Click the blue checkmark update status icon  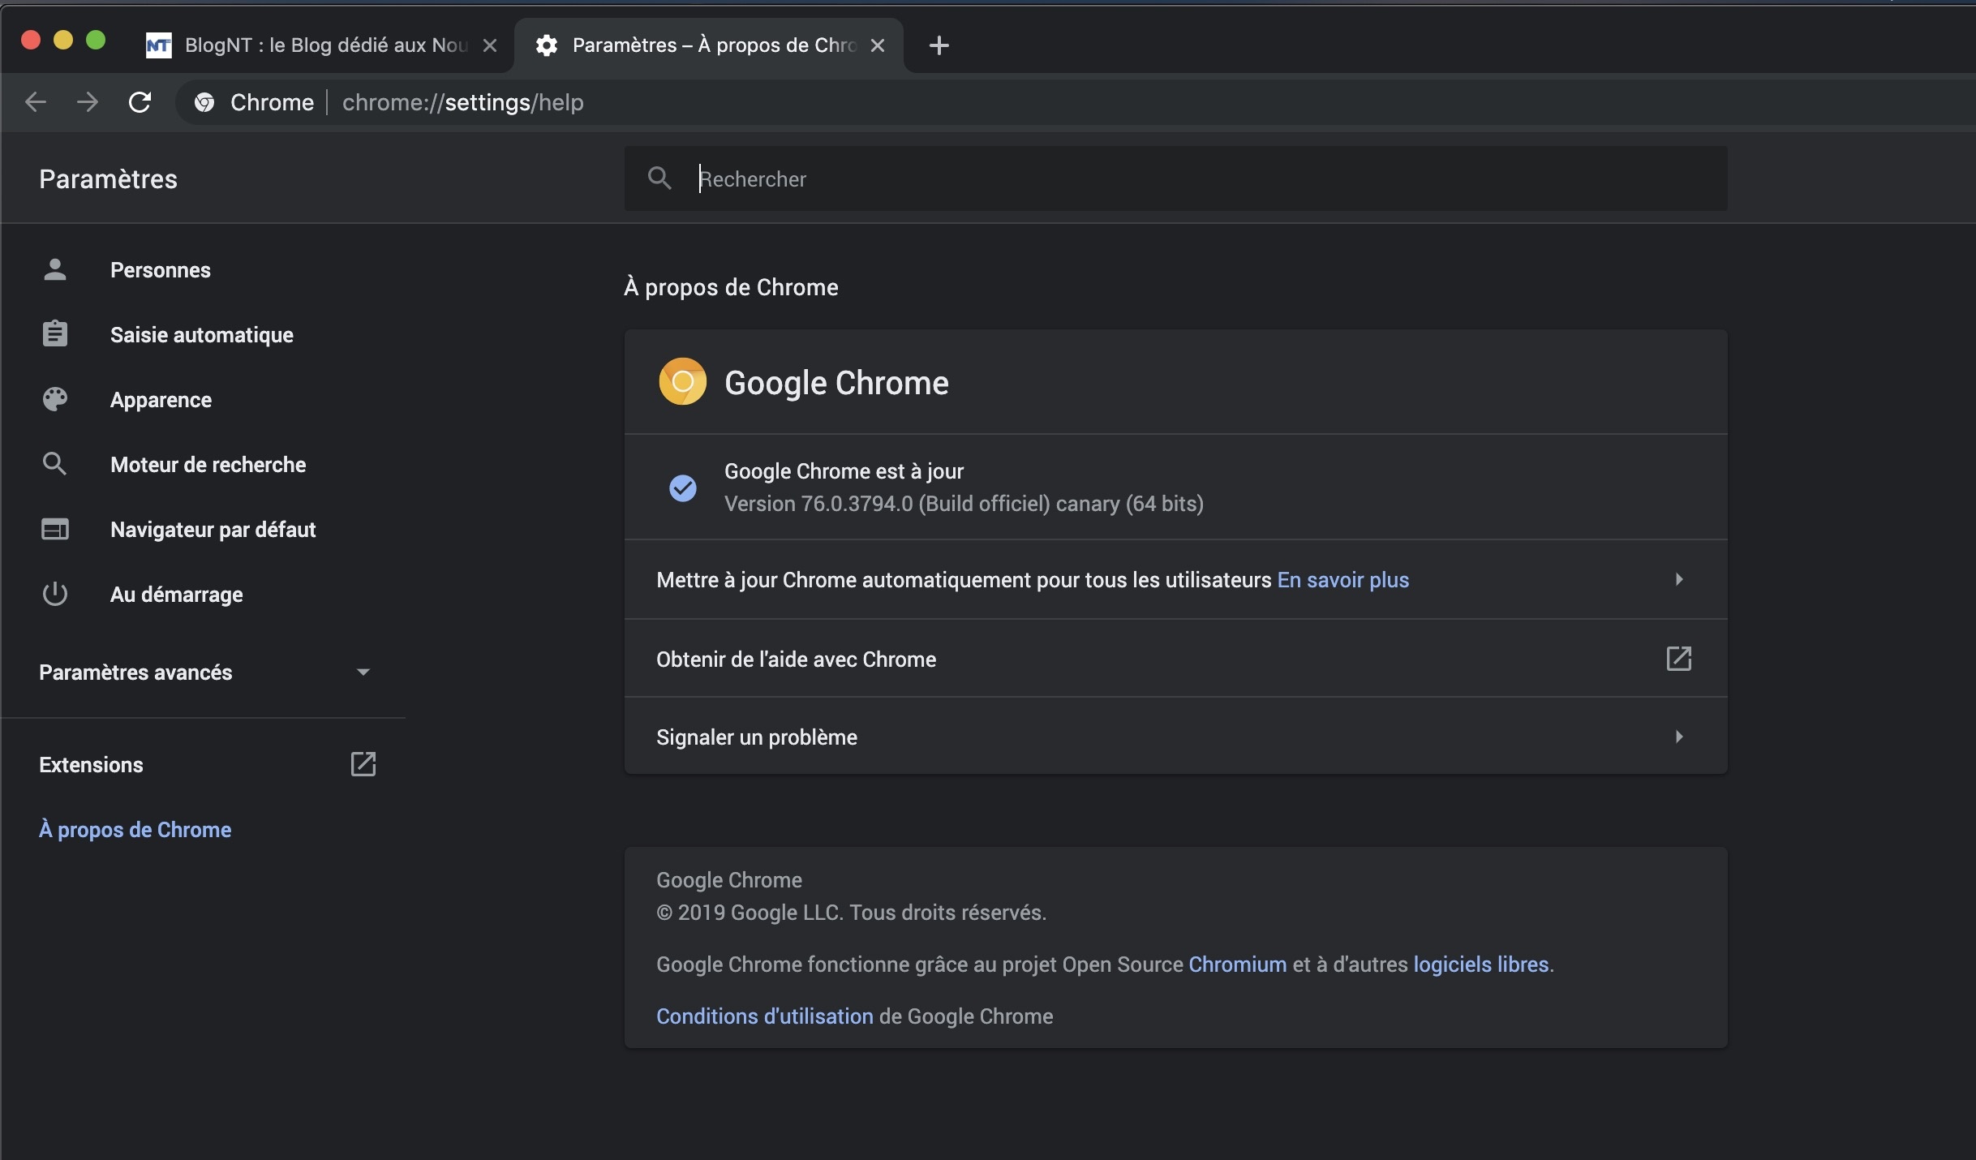[x=683, y=488]
